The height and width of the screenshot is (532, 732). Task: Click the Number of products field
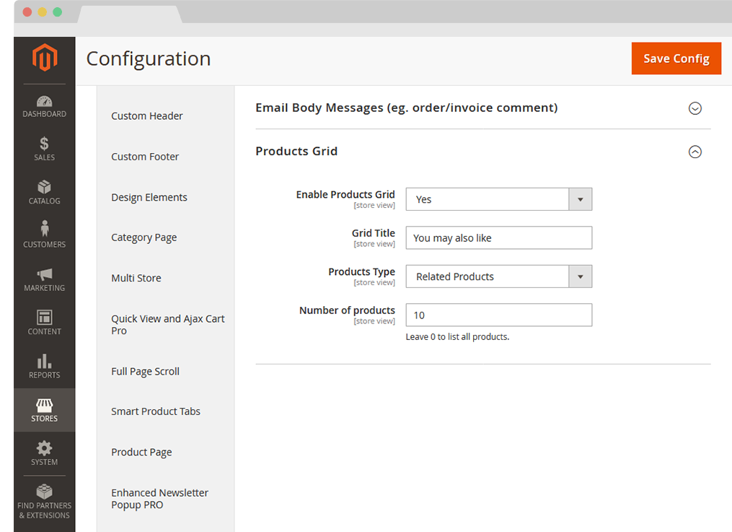498,315
